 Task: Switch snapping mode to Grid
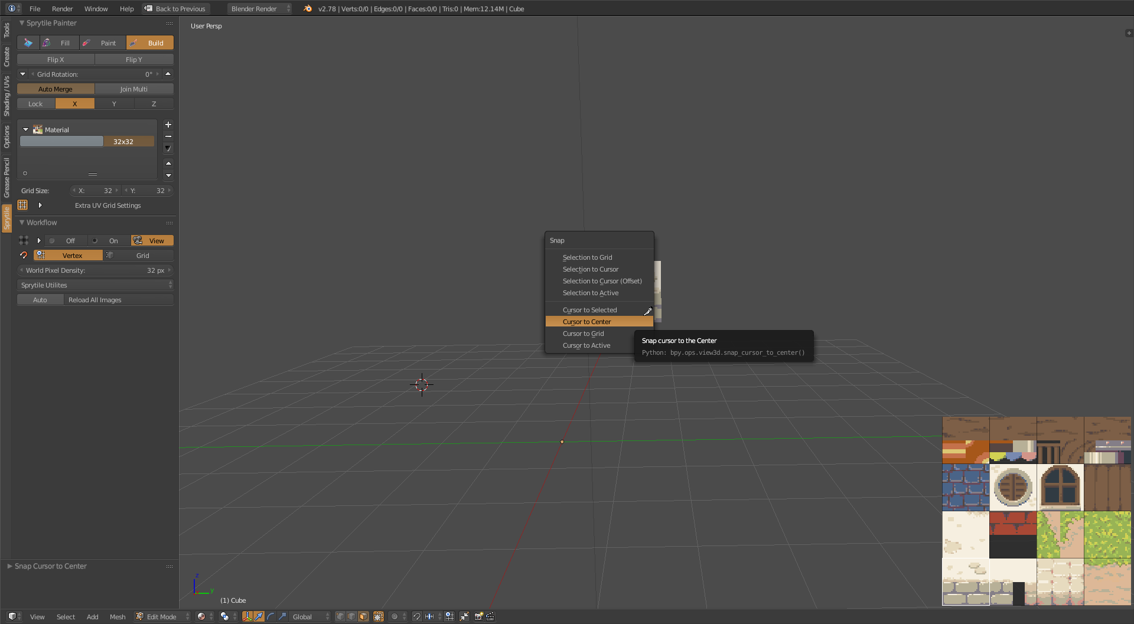pyautogui.click(x=139, y=256)
